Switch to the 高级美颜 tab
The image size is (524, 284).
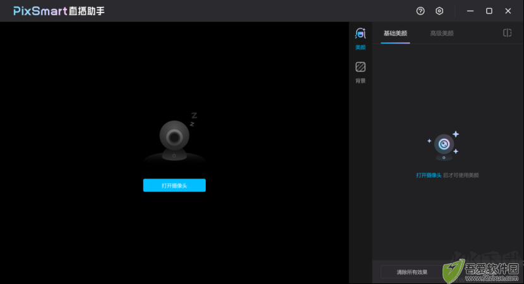click(x=442, y=33)
